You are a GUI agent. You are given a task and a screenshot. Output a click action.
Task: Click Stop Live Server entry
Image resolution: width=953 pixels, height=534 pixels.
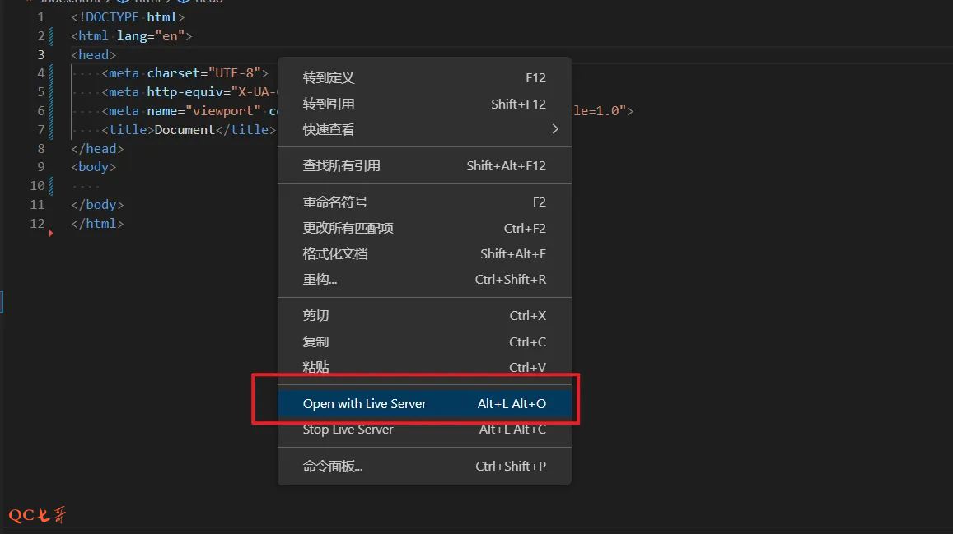(348, 430)
